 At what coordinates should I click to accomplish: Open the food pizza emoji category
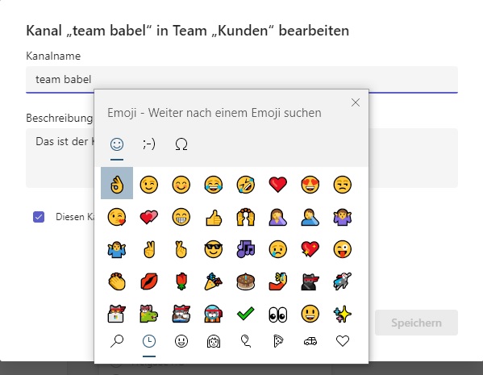[x=278, y=341]
